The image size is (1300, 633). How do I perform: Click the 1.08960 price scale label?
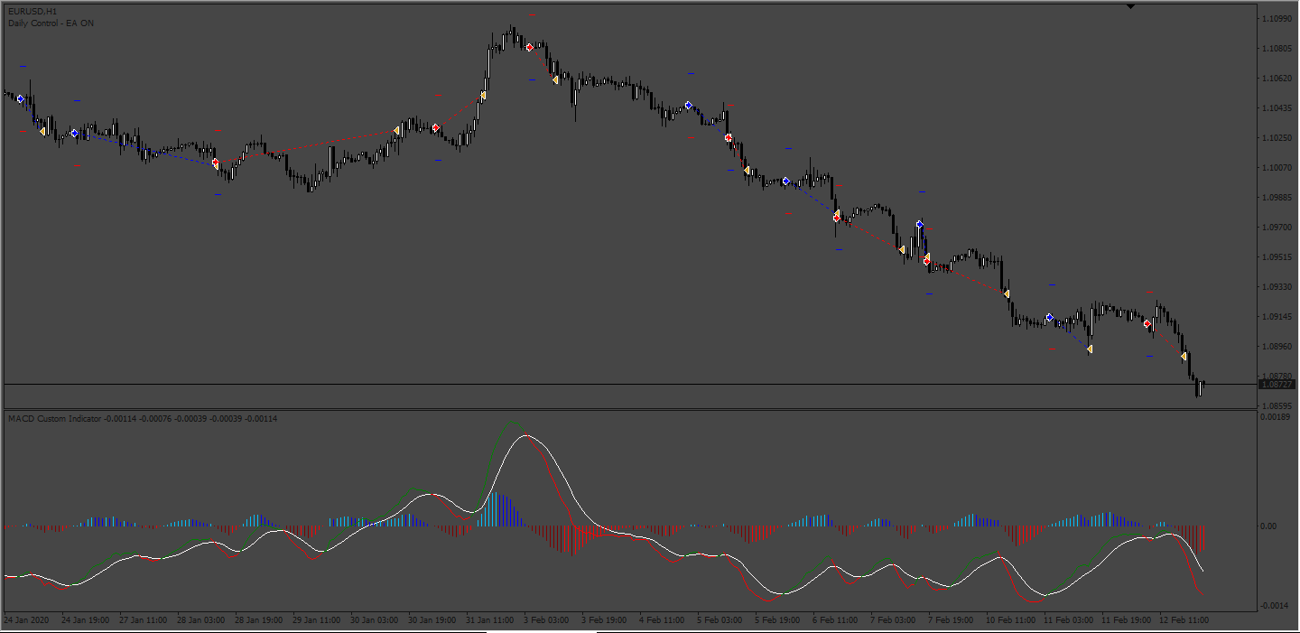pyautogui.click(x=1277, y=347)
